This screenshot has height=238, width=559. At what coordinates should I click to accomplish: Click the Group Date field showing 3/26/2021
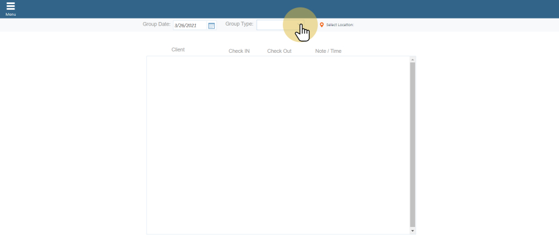(190, 26)
